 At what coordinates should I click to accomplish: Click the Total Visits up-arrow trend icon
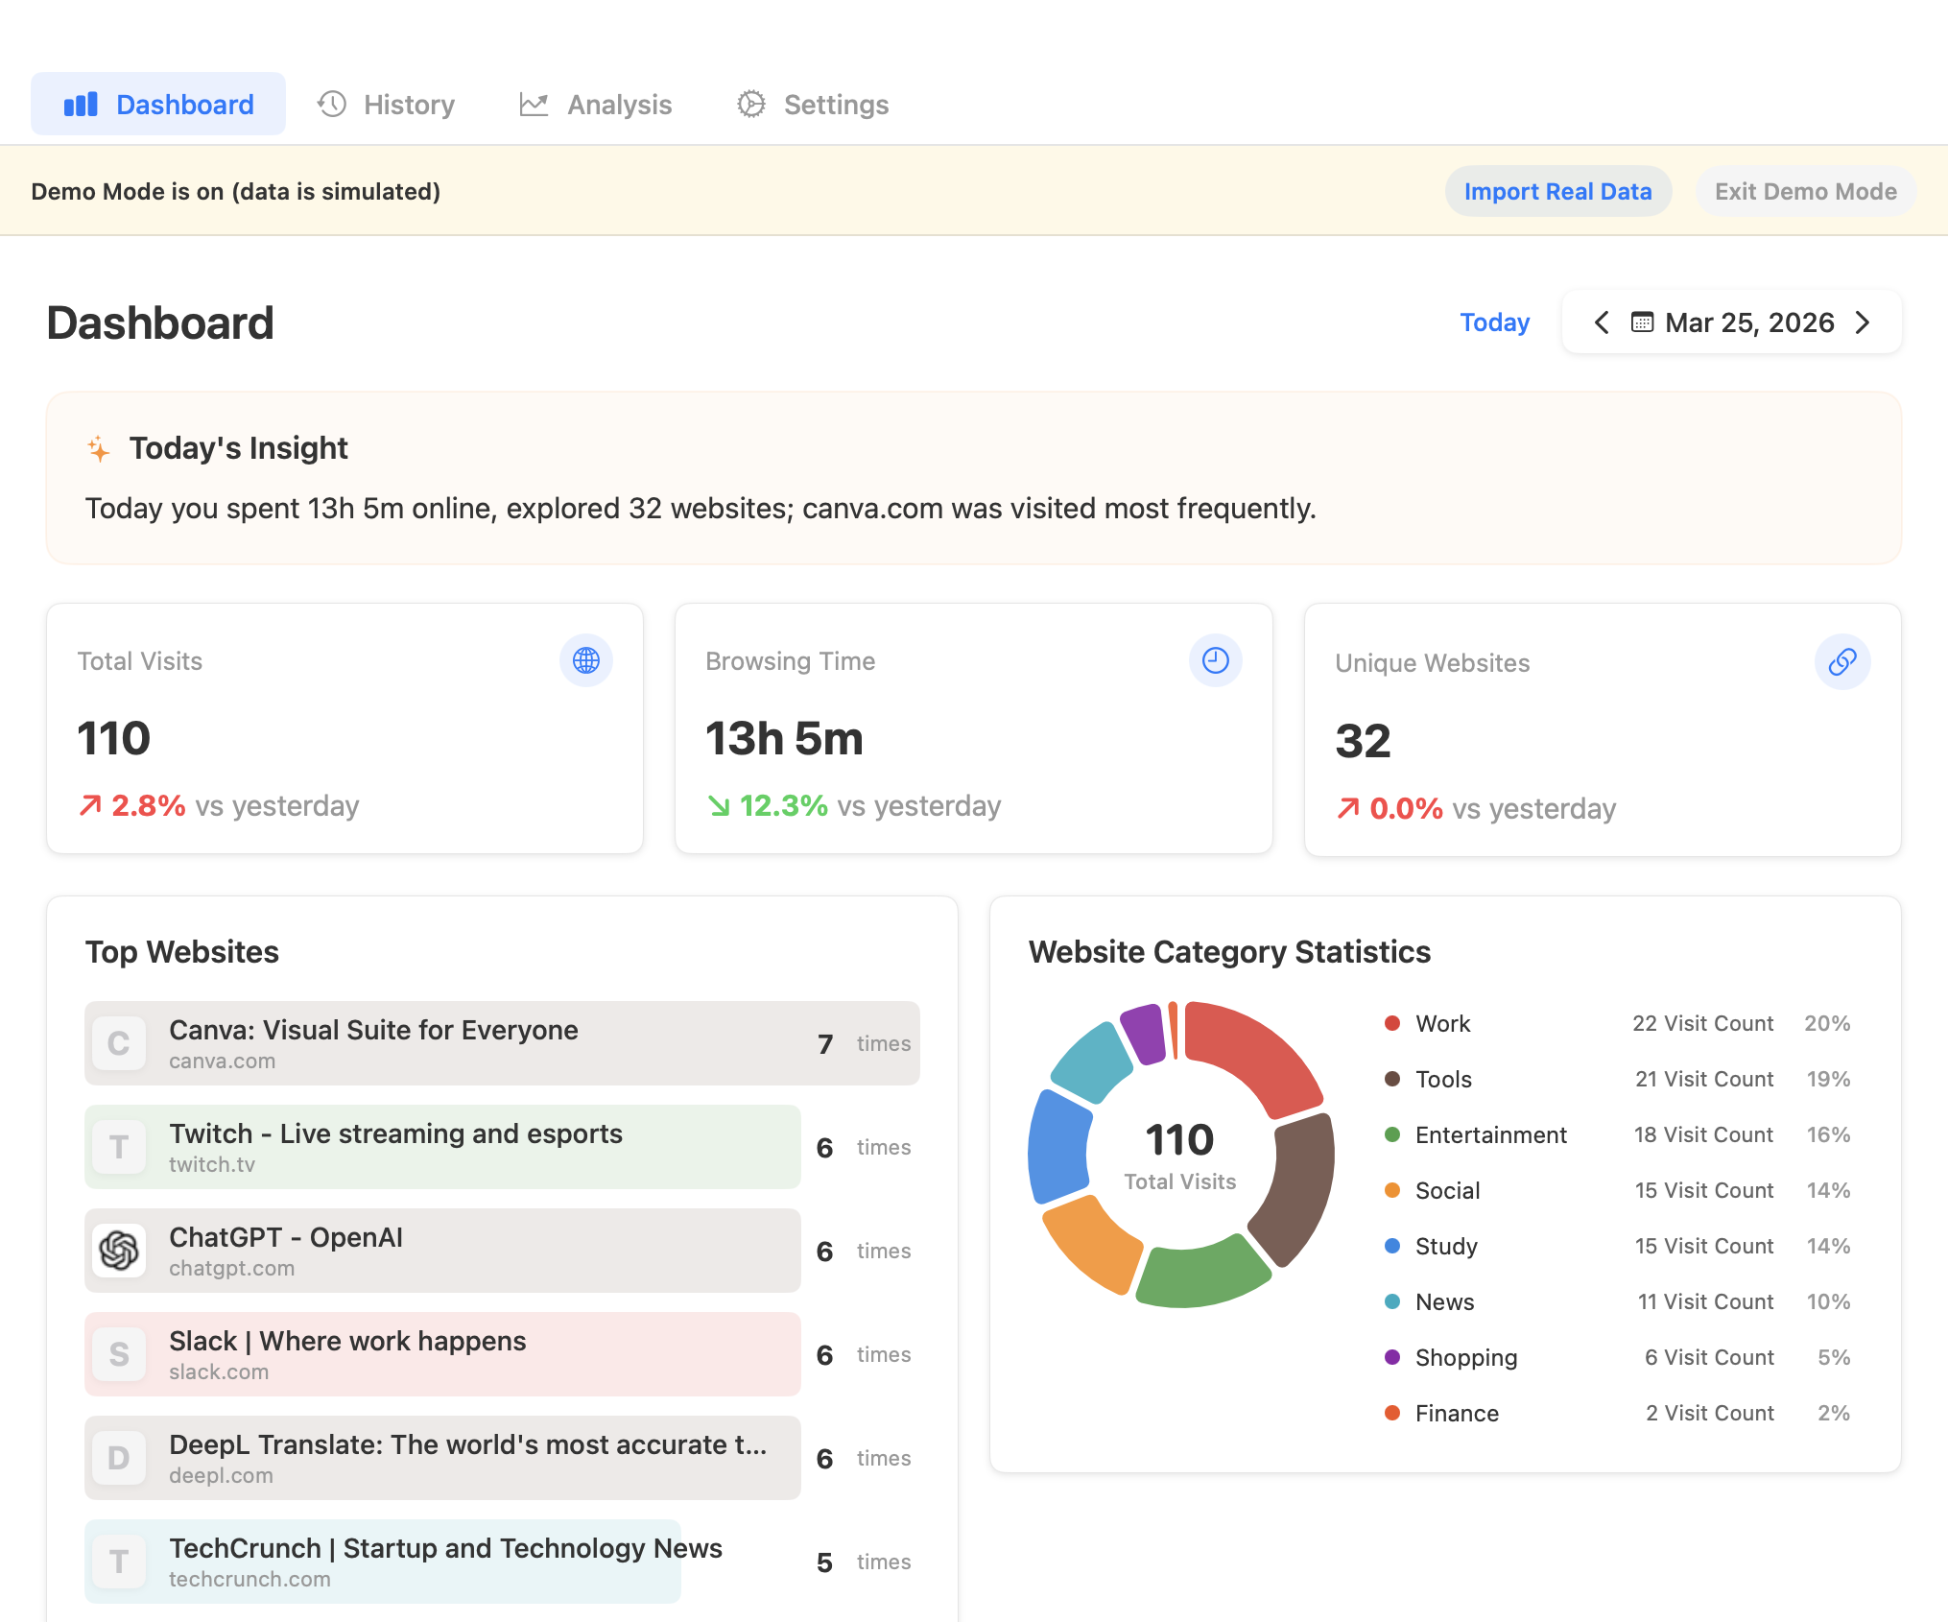tap(90, 805)
